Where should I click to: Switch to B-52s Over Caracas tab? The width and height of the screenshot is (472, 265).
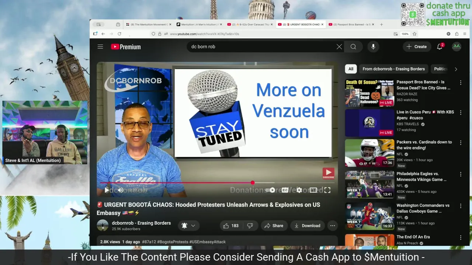pyautogui.click(x=250, y=25)
